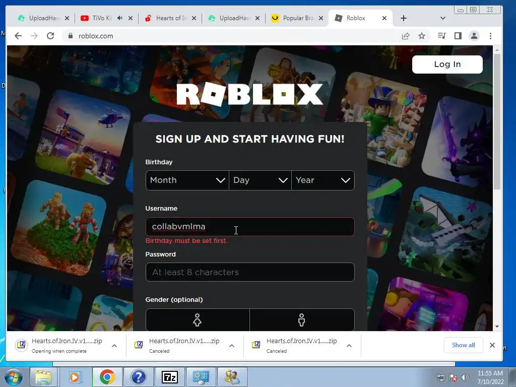The width and height of the screenshot is (516, 387).
Task: Open the Chrome profile avatar icon
Action: pos(474,36)
